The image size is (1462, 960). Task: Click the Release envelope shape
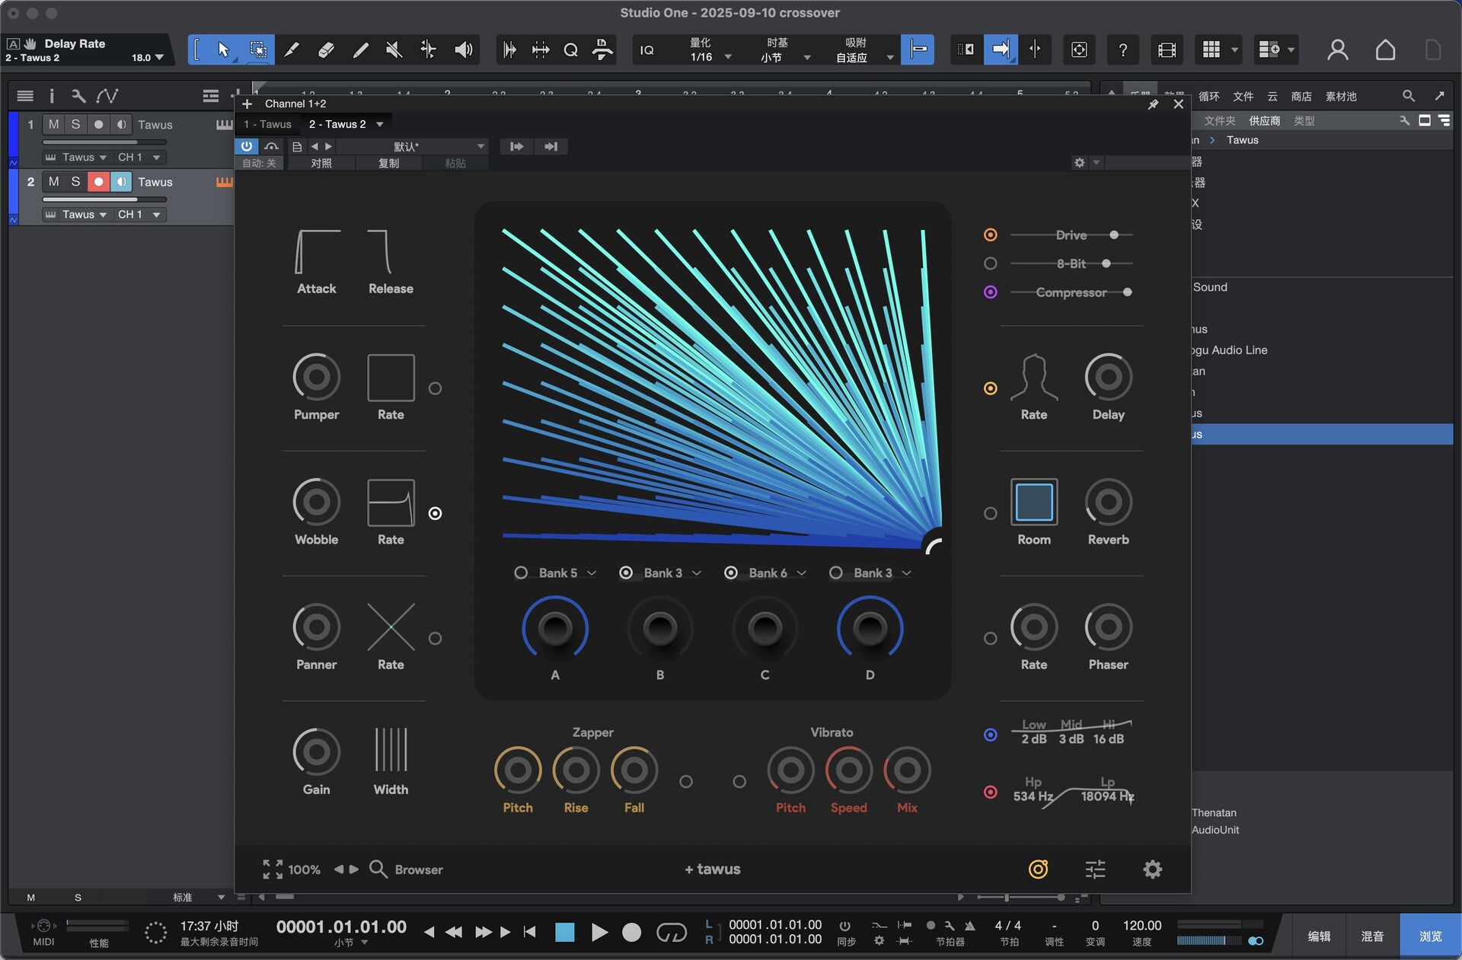coord(391,252)
